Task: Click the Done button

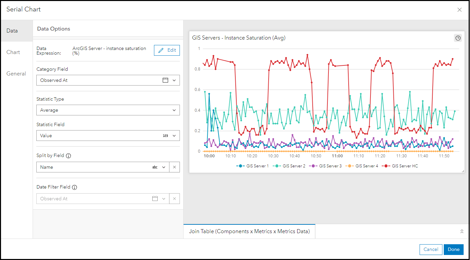Action: pyautogui.click(x=454, y=249)
